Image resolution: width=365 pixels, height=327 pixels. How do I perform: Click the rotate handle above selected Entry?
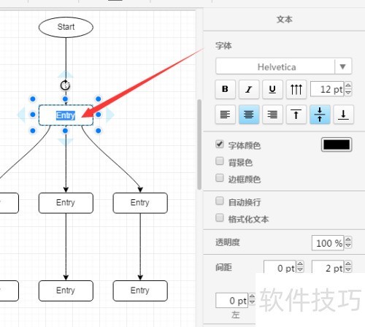click(x=65, y=85)
